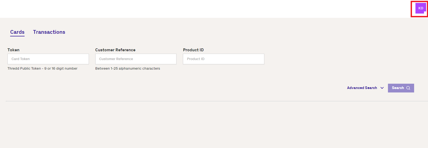
Task: Expand the Advanced Search chevron arrow
Action: pos(382,88)
